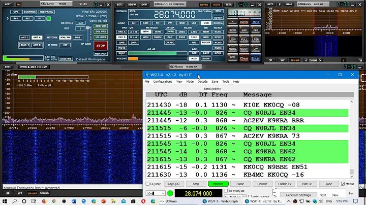Viewport: 366px width, 205px height.
Task: Open File Explorer from the taskbar
Action: coord(113,201)
